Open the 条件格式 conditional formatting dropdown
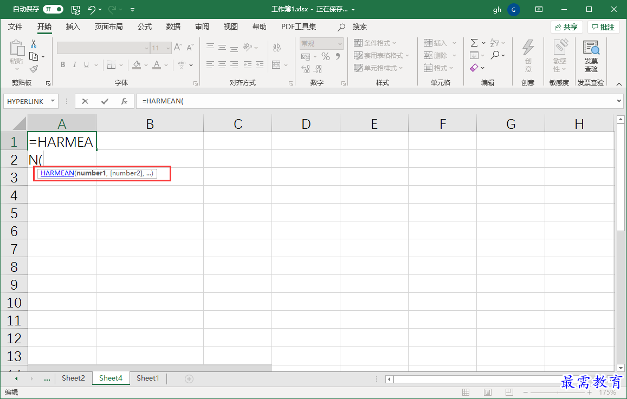The image size is (627, 399). 375,43
